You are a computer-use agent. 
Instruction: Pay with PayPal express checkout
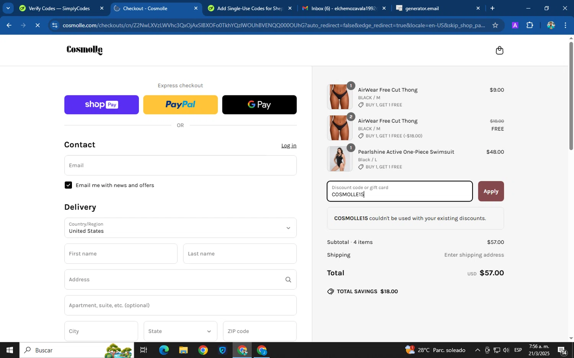180,105
